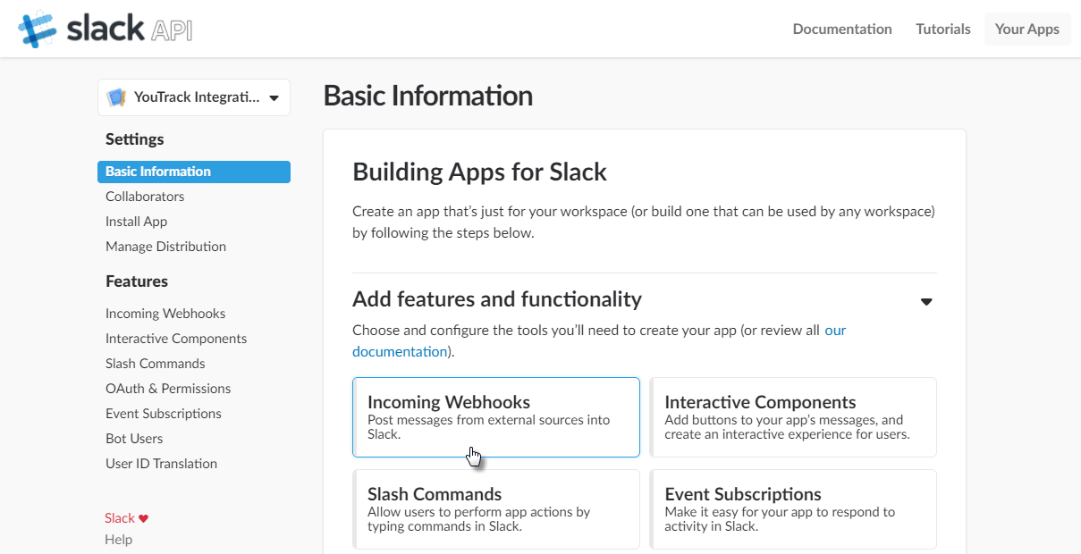
Task: Click the Interactive Components feature card
Action: point(792,416)
